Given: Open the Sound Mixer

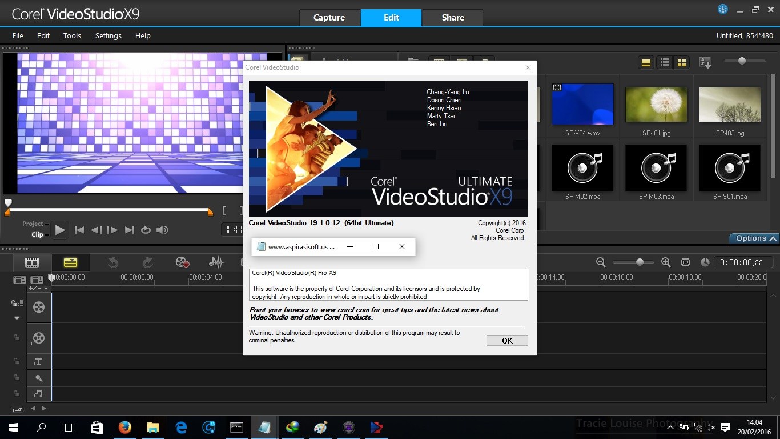Looking at the screenshot, I should pyautogui.click(x=216, y=262).
